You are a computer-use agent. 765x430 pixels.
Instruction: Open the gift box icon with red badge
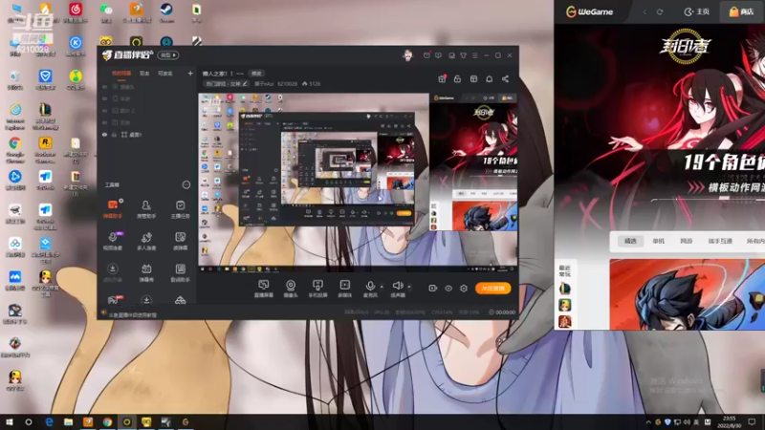point(442,79)
